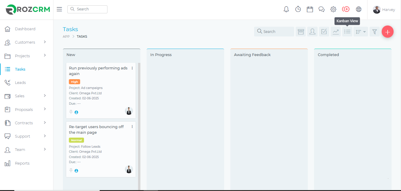The height and width of the screenshot is (191, 401).
Task: Toggle my tasks person icon filter
Action: pos(312,31)
